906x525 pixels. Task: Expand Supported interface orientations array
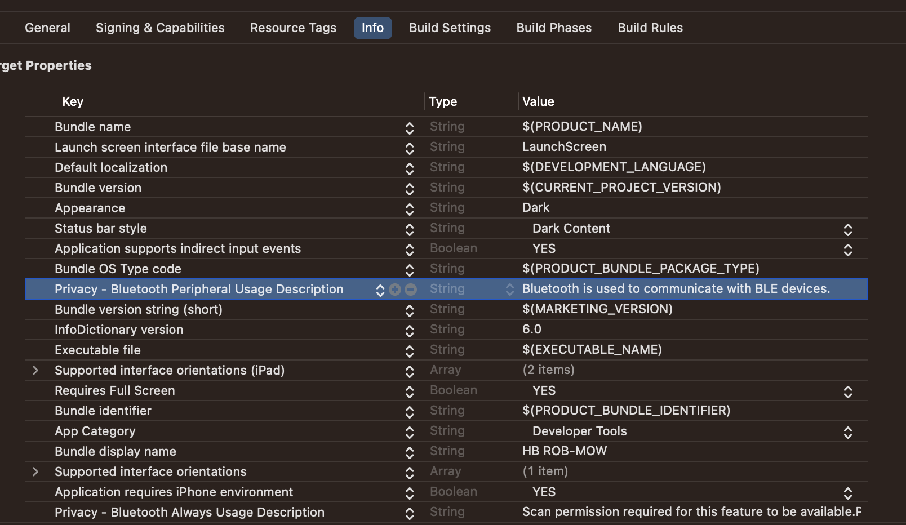[35, 471]
